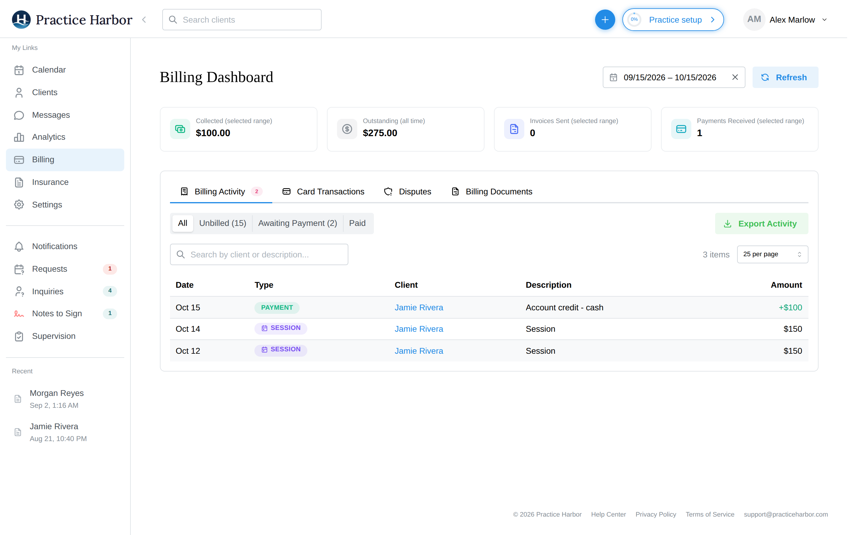Open Inquiries in the sidebar

pyautogui.click(x=65, y=291)
